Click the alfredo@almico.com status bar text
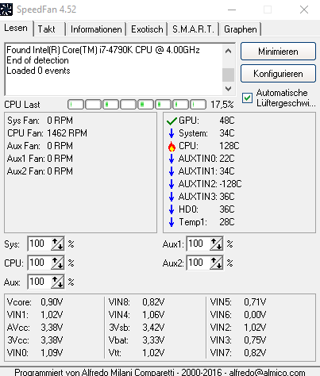 [267, 372]
